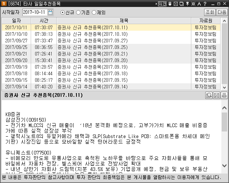Viewport: 229px width, 183px height.
Task: Click date cell 2017/09/18
Action: coord(16,73)
